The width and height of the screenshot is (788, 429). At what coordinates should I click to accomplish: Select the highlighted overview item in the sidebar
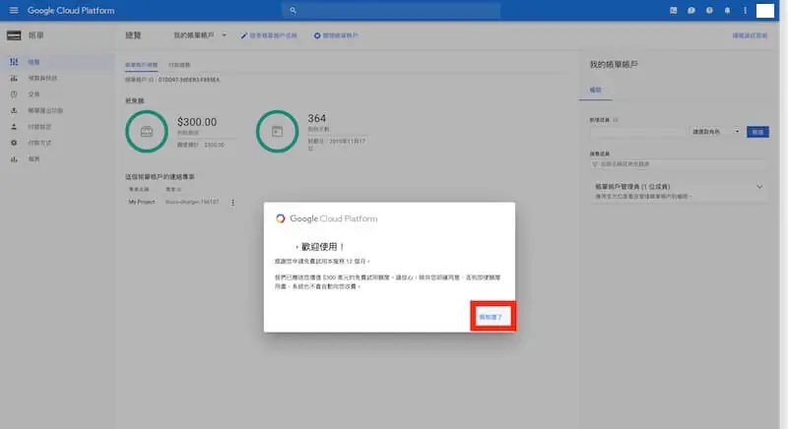coord(57,62)
